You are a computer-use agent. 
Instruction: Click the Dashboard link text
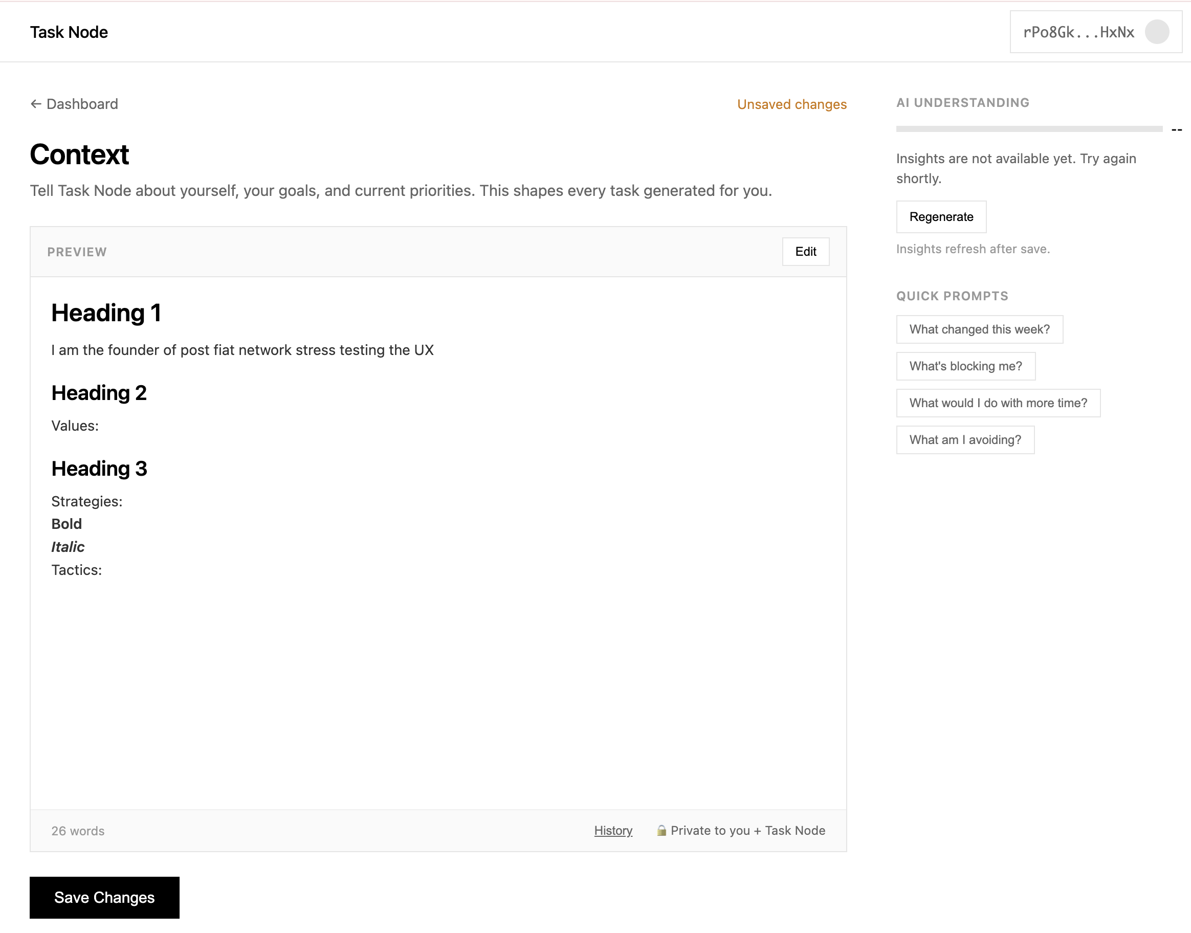[82, 104]
